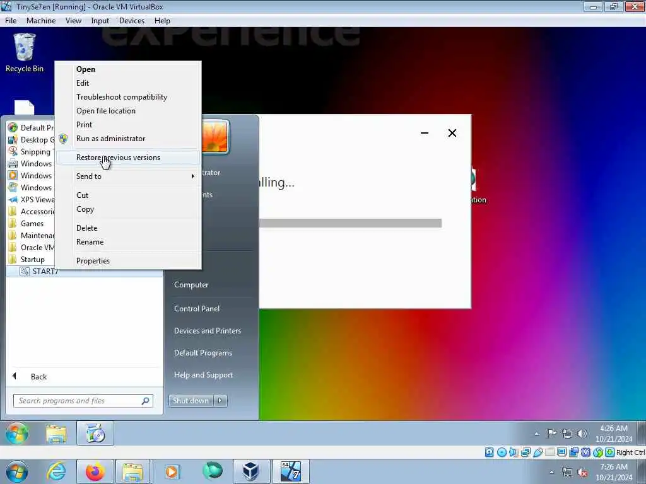Open the shut down options arrow

coord(220,400)
